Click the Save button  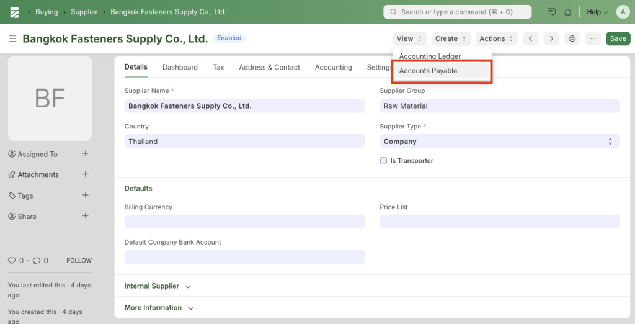click(x=618, y=38)
